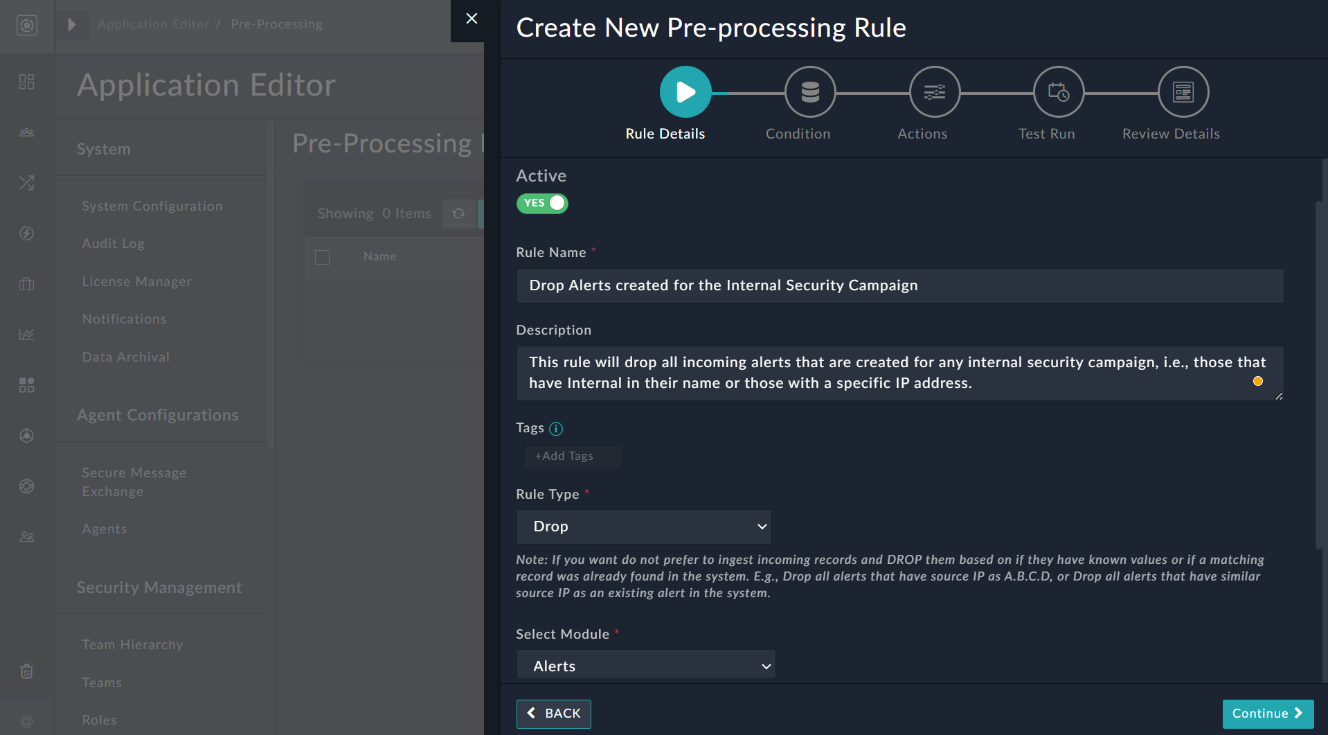Viewport: 1328px width, 735px height.
Task: Click the lightning Incident Response sidebar icon
Action: (x=27, y=234)
